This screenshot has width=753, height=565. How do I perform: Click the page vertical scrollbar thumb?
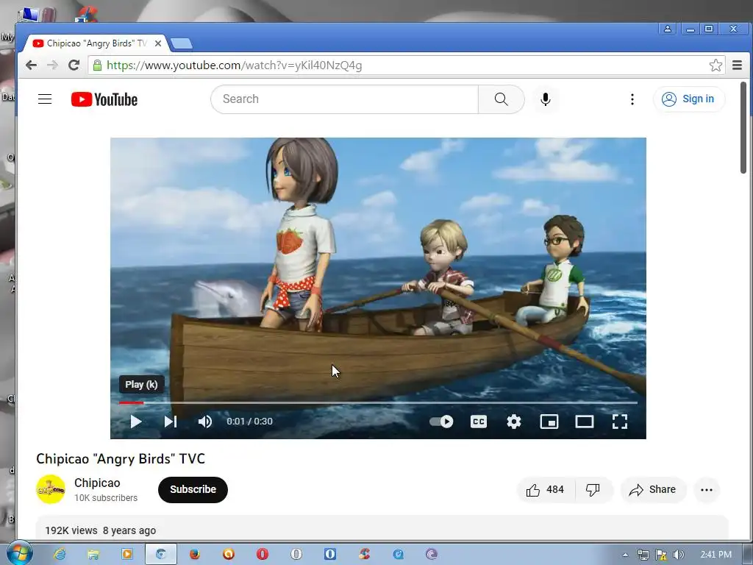[743, 127]
